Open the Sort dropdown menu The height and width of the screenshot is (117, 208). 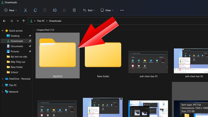(x=89, y=10)
